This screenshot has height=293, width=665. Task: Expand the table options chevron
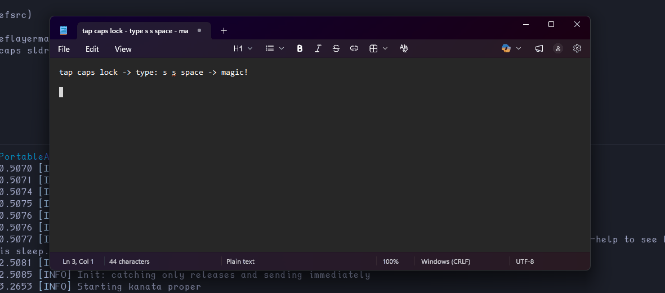tap(385, 49)
